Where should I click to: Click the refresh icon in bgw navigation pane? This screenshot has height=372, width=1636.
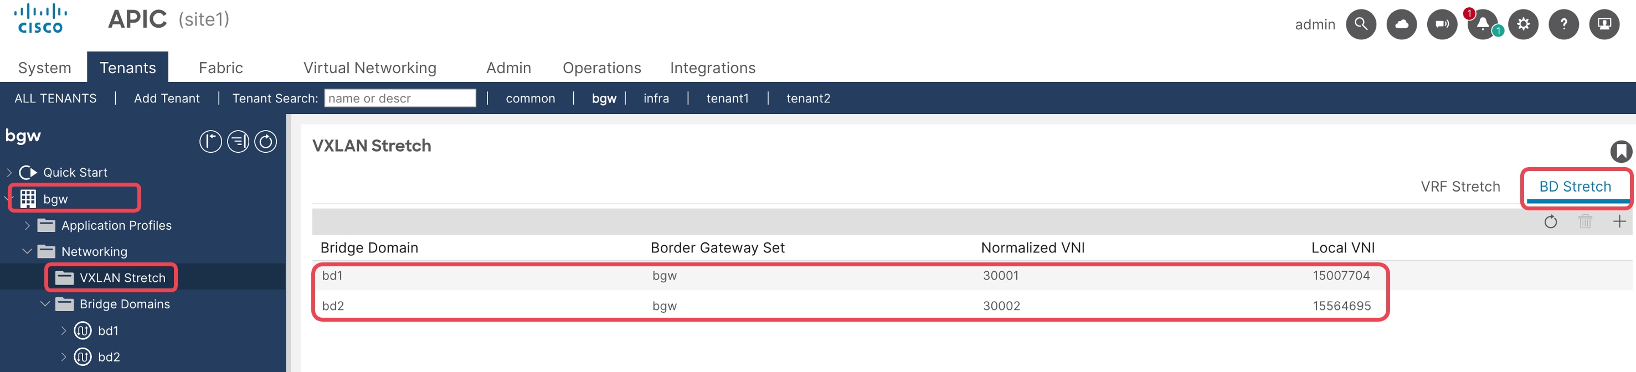point(265,141)
